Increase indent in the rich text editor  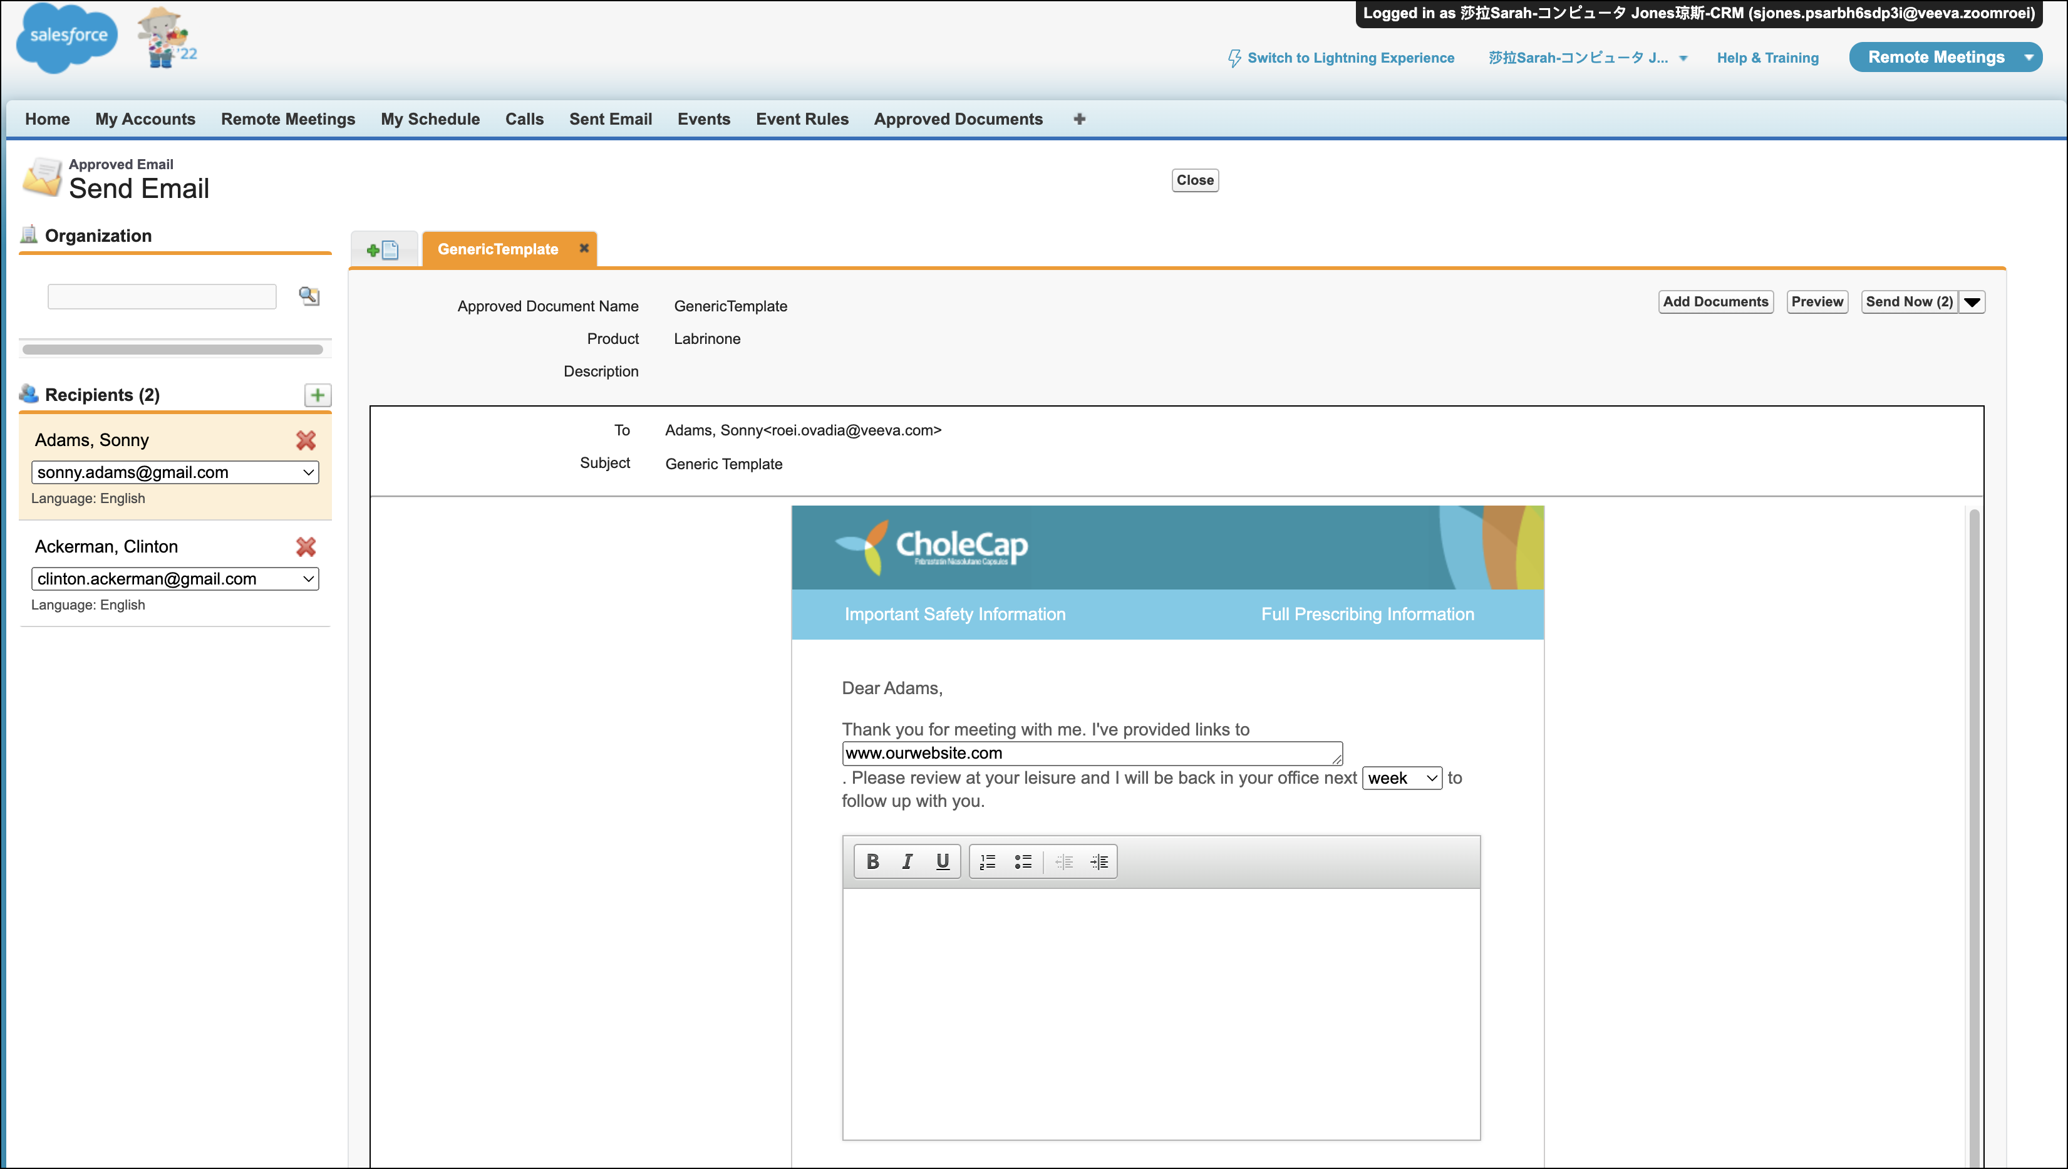[1099, 861]
